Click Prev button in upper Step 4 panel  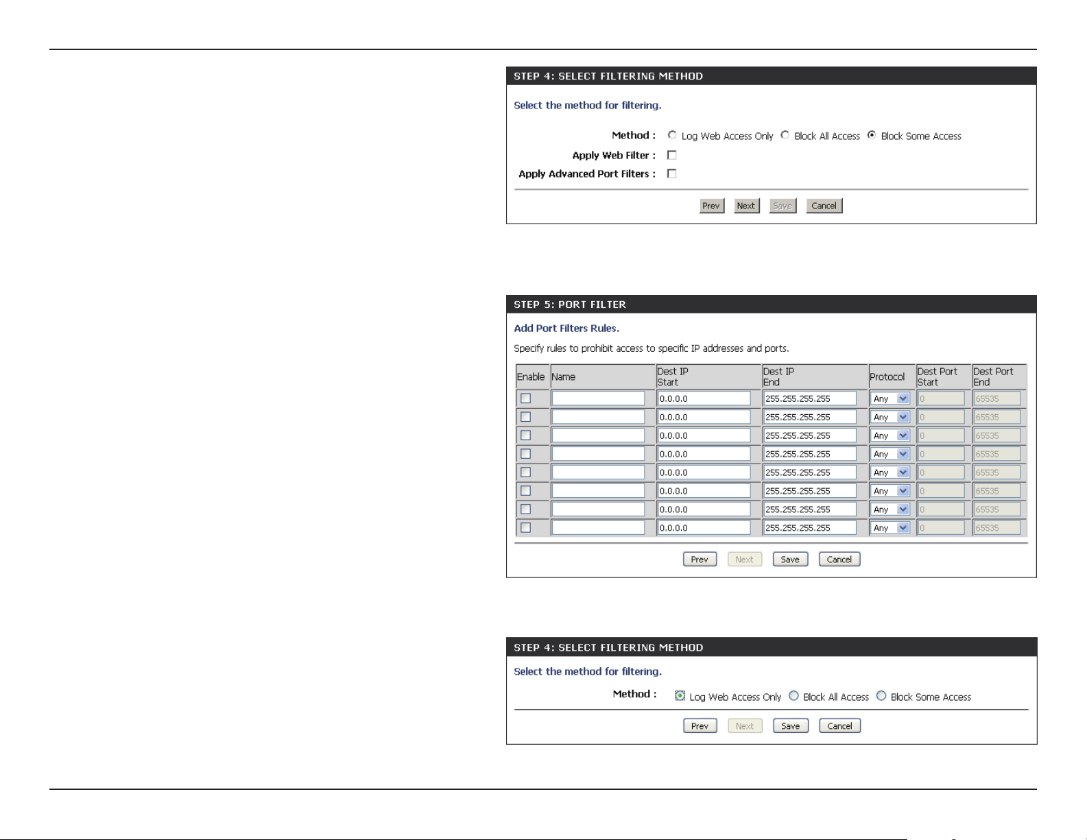point(711,206)
